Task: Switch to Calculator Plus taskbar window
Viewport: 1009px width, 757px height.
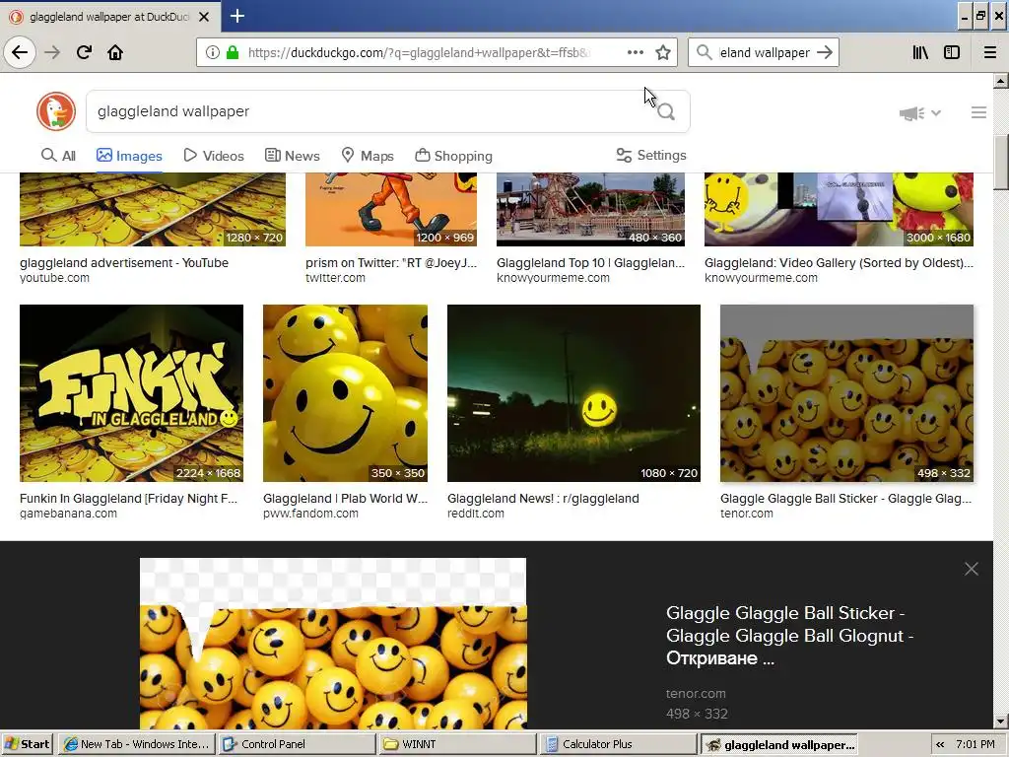Action: point(618,744)
